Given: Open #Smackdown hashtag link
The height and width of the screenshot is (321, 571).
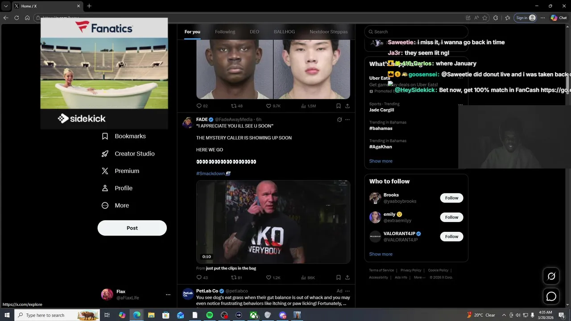Looking at the screenshot, I should coord(211,173).
